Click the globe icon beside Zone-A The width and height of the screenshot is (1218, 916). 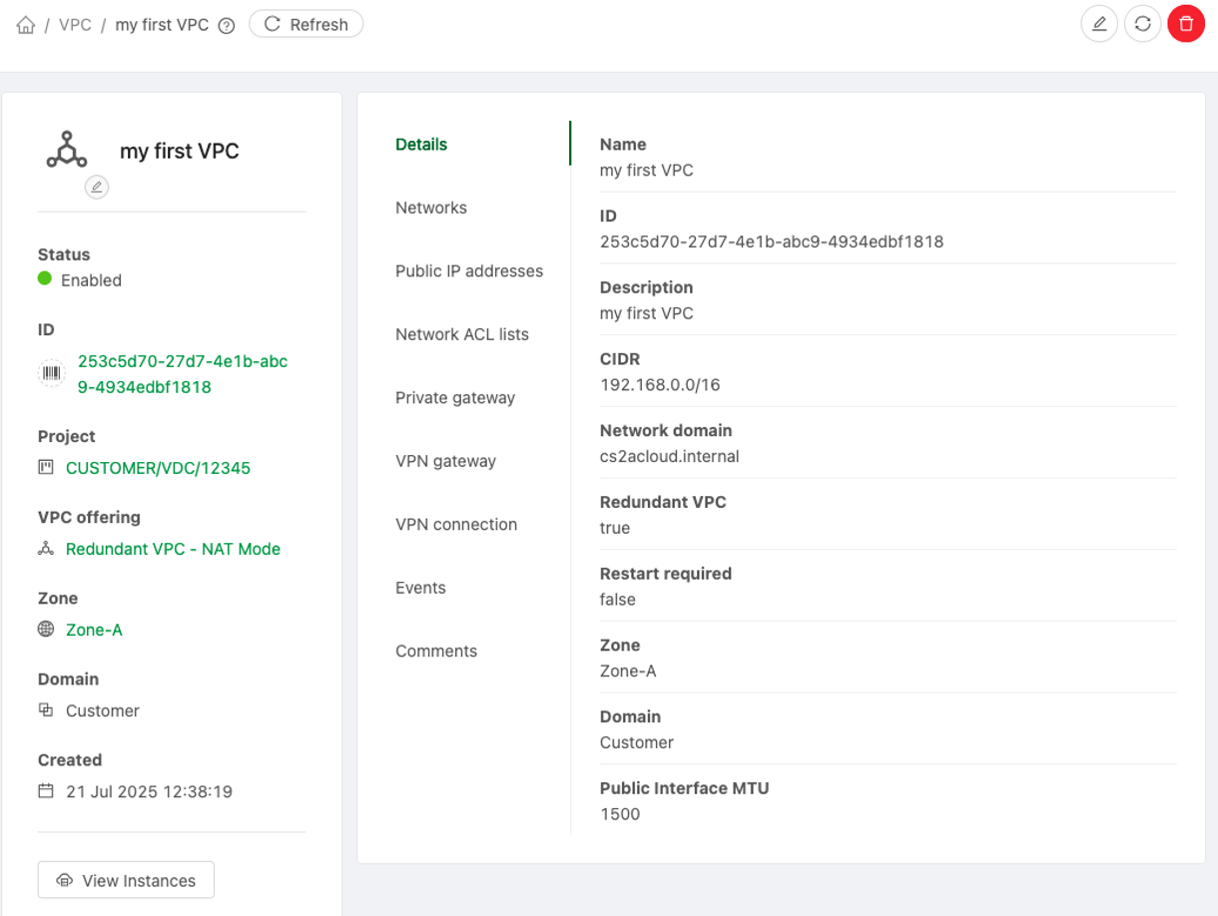(x=46, y=629)
